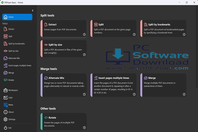Open Workspace label in sidebar
This screenshot has width=198, height=132.
[13, 90]
